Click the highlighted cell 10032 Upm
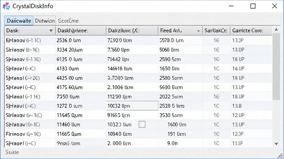This screenshot has height=159, width=284. click(132, 106)
